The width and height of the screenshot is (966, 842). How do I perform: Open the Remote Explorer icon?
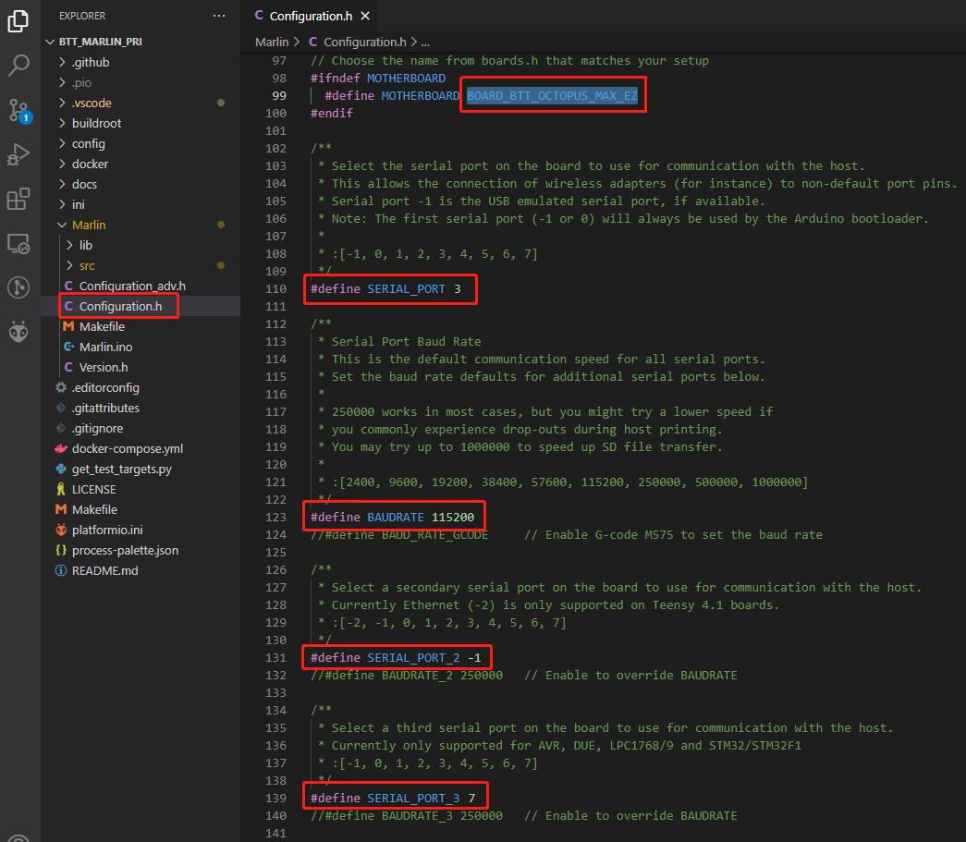(x=18, y=244)
